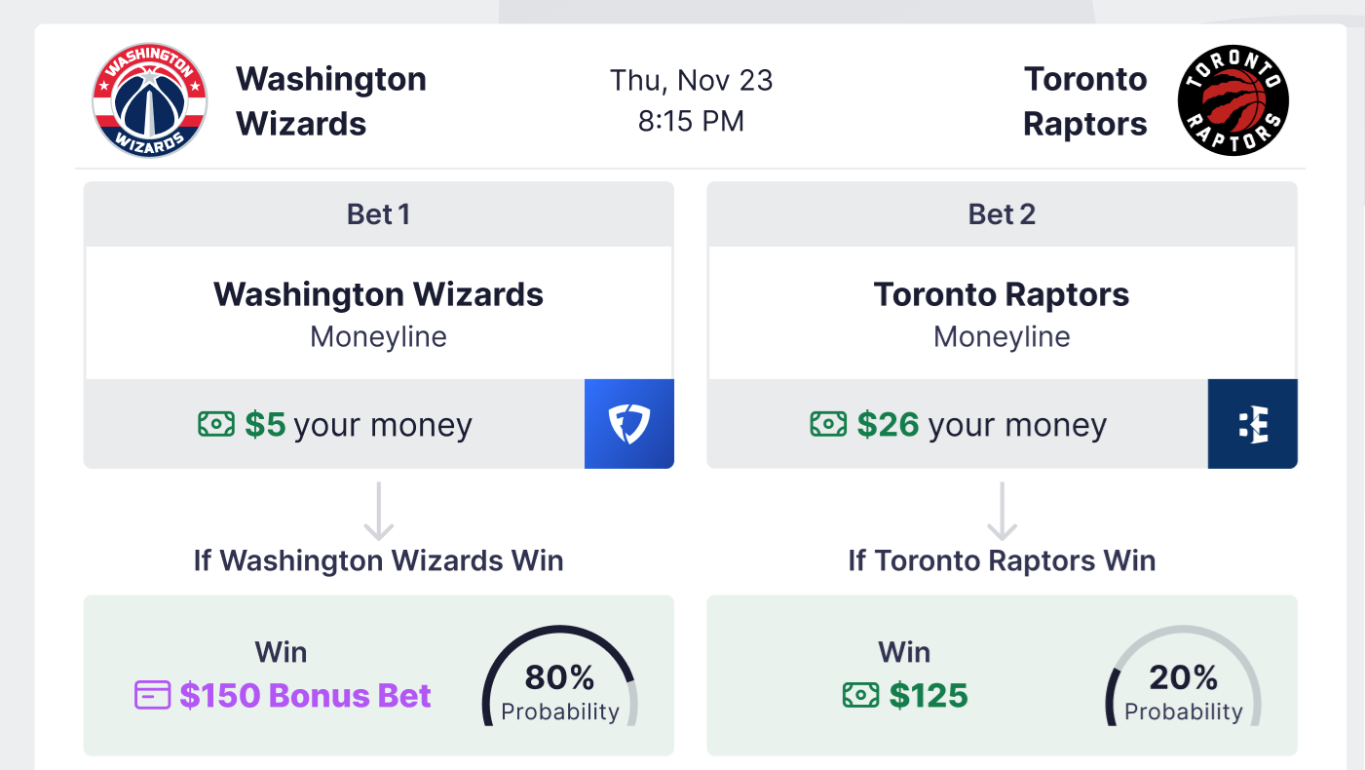Image resolution: width=1365 pixels, height=770 pixels.
Task: Click the Toronto Raptors header team name
Action: pyautogui.click(x=1085, y=101)
